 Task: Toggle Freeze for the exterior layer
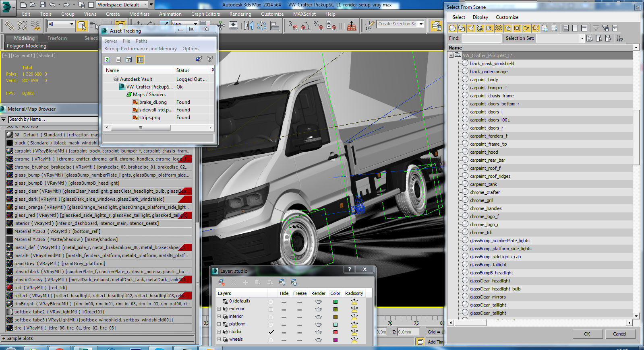300,309
